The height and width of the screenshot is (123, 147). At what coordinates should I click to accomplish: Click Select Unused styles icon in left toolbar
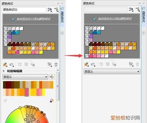click(50, 65)
